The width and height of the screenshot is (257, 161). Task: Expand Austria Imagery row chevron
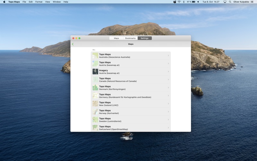168,71
